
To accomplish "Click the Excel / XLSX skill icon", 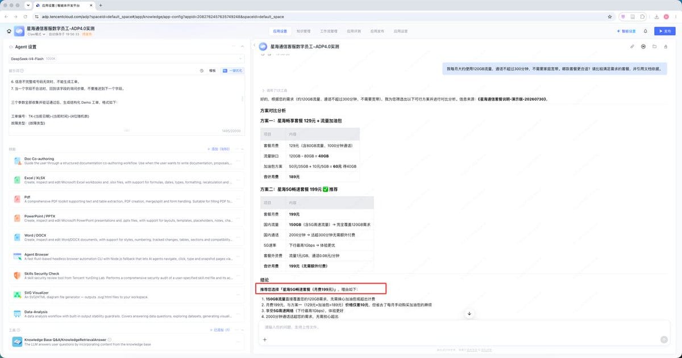I will (16, 180).
